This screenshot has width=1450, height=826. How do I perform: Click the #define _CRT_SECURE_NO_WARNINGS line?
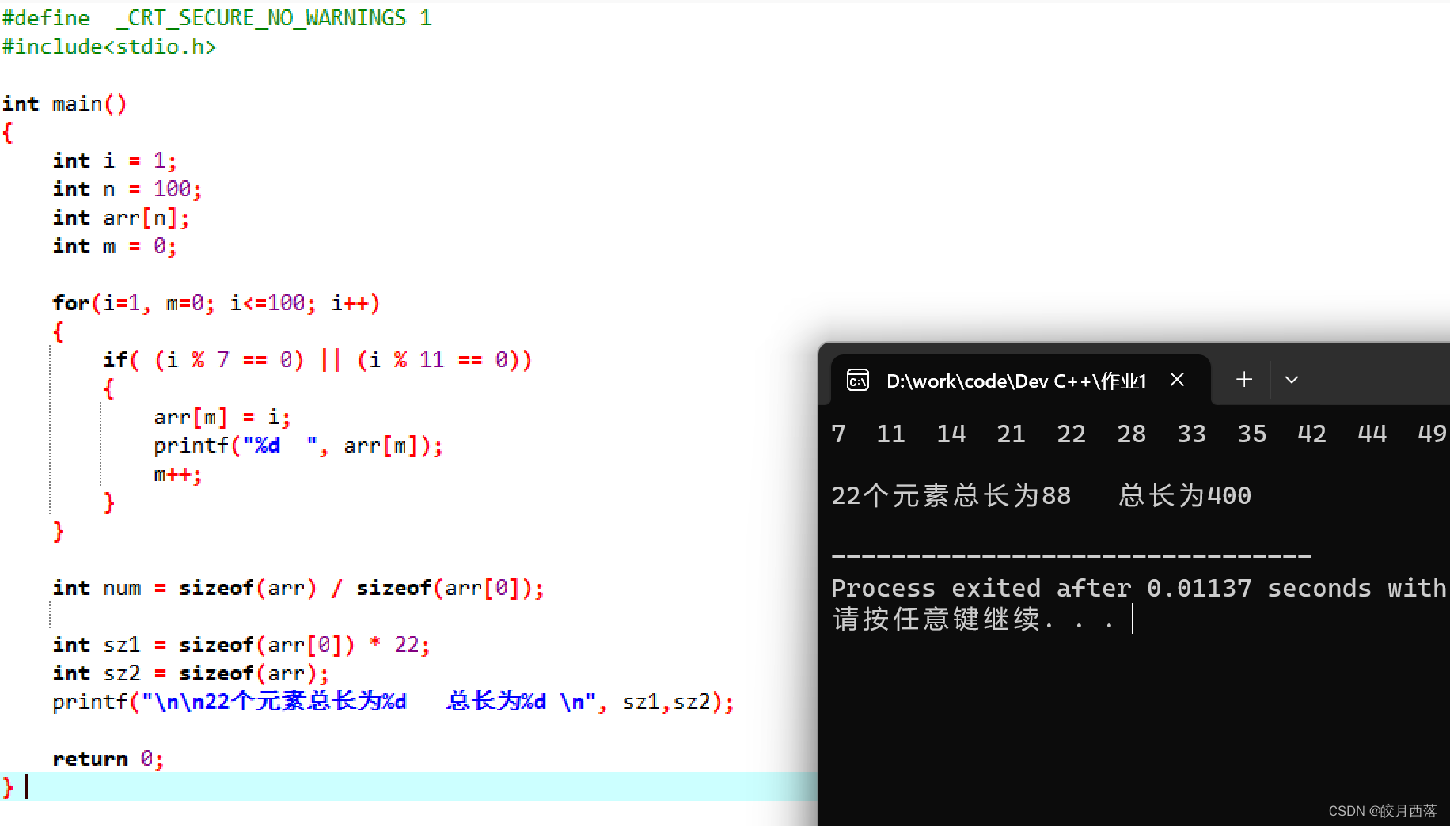pos(216,17)
